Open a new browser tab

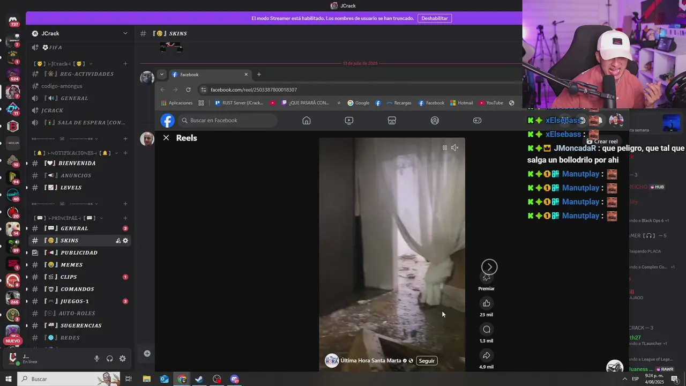[259, 75]
